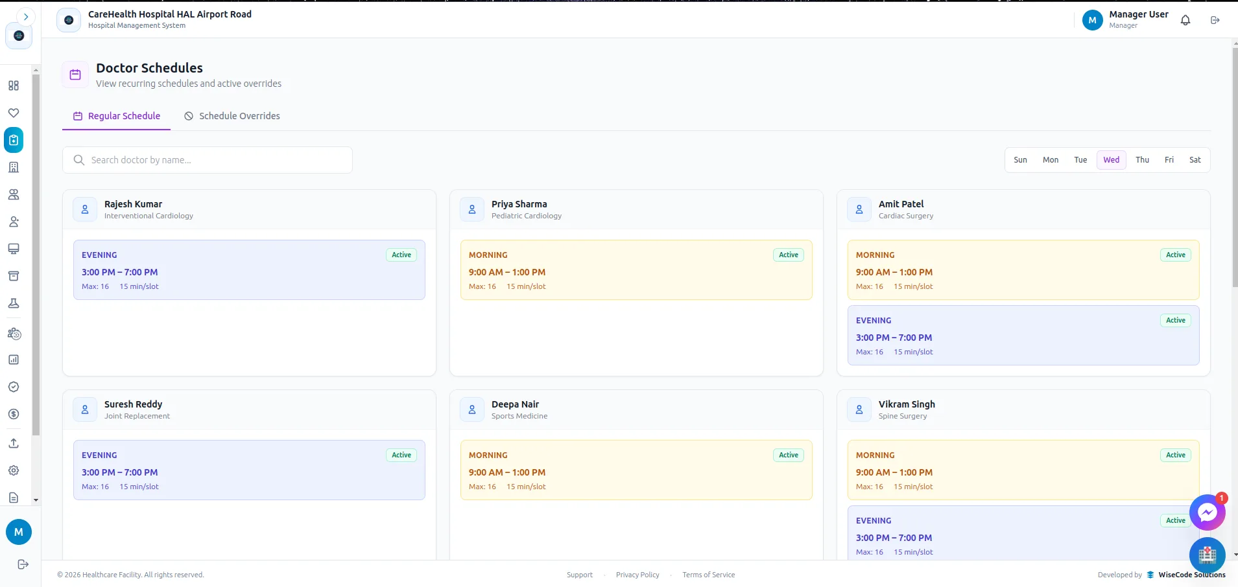Click Rajesh Kumar's evening slot card

click(x=249, y=270)
